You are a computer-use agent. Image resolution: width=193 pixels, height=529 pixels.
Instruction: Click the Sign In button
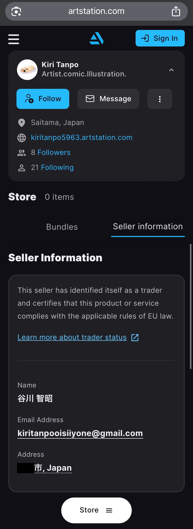pos(160,38)
